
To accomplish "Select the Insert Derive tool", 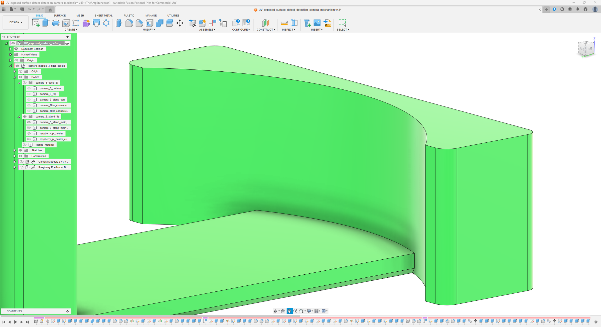I will (x=307, y=23).
